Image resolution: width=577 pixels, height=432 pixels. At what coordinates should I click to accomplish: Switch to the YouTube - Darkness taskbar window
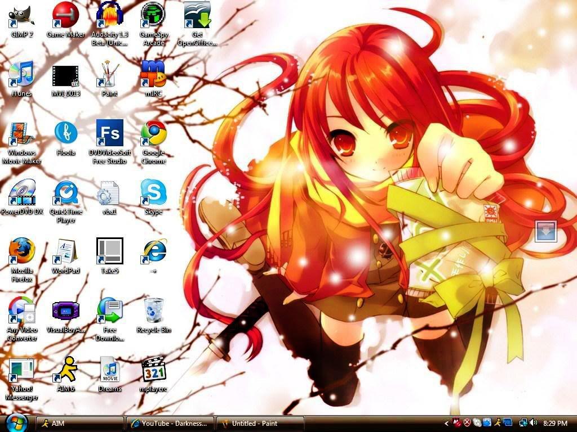point(170,424)
